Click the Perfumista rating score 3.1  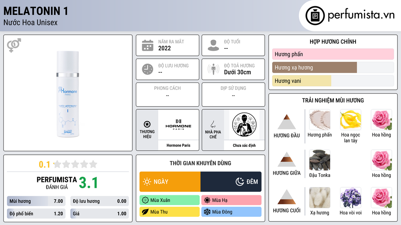tap(89, 183)
